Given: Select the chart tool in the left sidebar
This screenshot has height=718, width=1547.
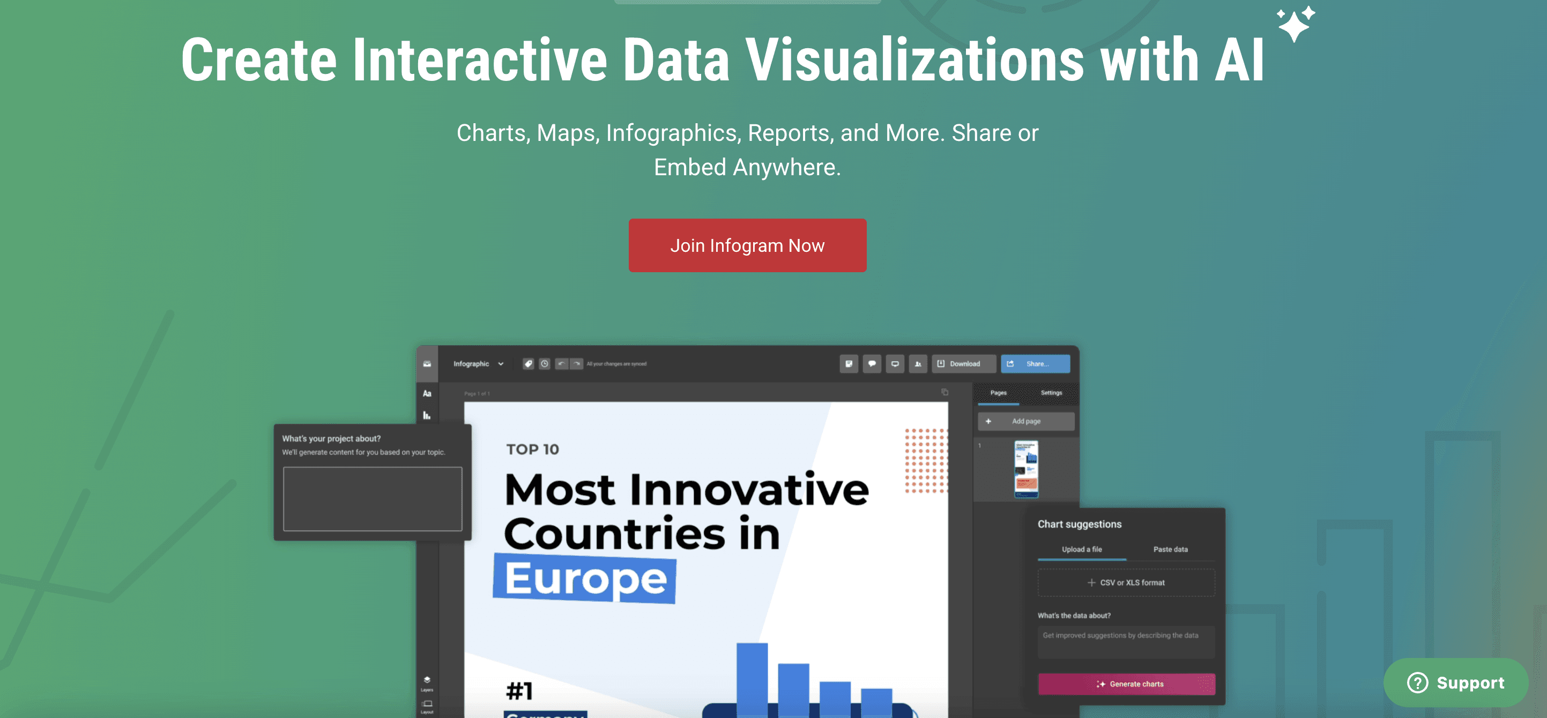Looking at the screenshot, I should coord(427,415).
